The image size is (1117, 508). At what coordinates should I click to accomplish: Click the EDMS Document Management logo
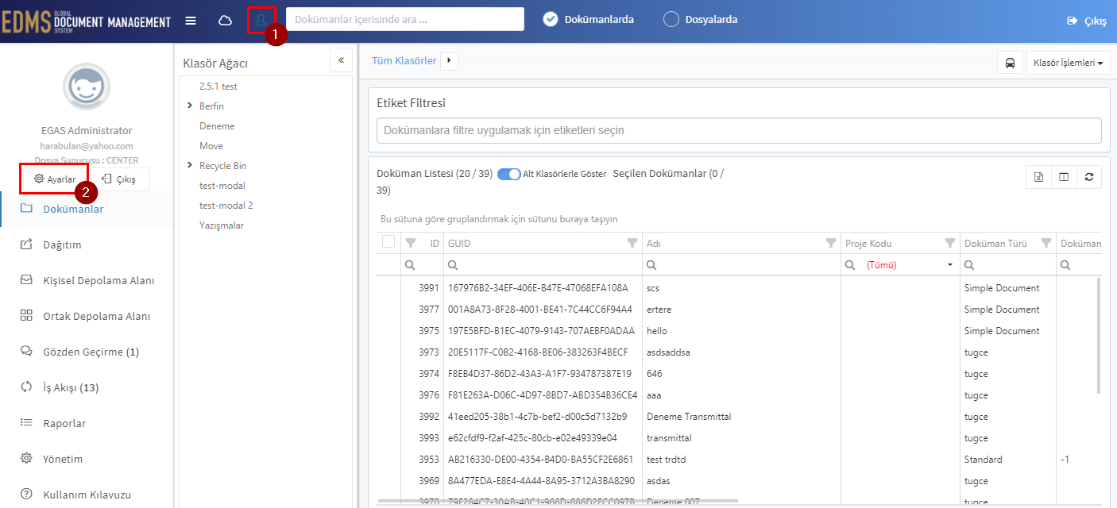point(86,21)
